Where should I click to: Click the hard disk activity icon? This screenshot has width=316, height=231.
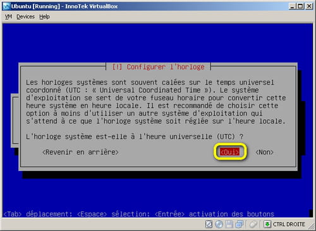209,224
